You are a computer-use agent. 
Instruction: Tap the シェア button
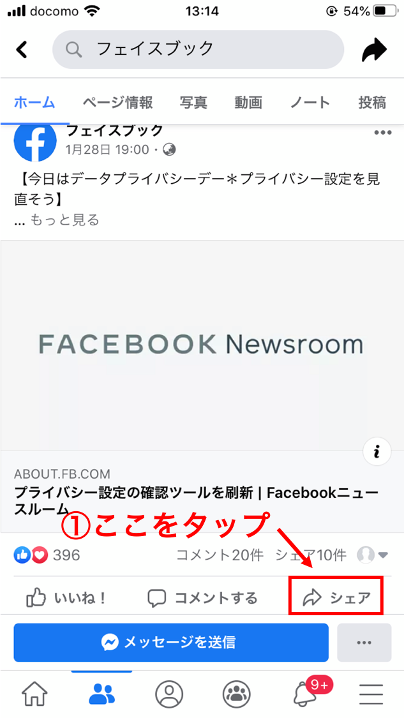pyautogui.click(x=336, y=596)
